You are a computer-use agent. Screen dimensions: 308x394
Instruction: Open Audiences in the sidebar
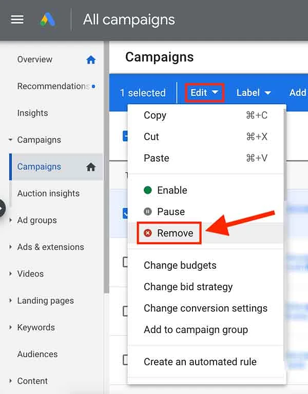click(37, 354)
